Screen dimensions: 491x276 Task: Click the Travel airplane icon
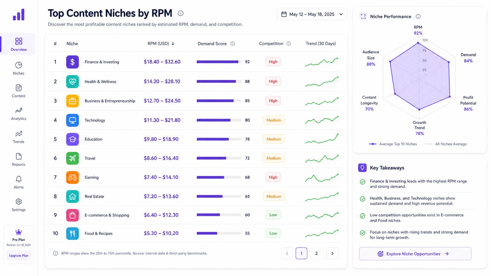[x=73, y=158]
